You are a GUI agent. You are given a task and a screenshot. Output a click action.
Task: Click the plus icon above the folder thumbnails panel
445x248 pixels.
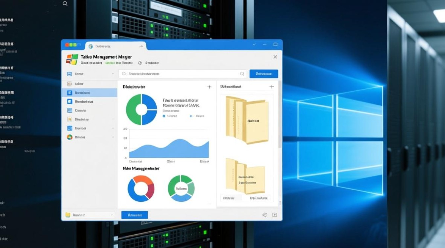(272, 87)
